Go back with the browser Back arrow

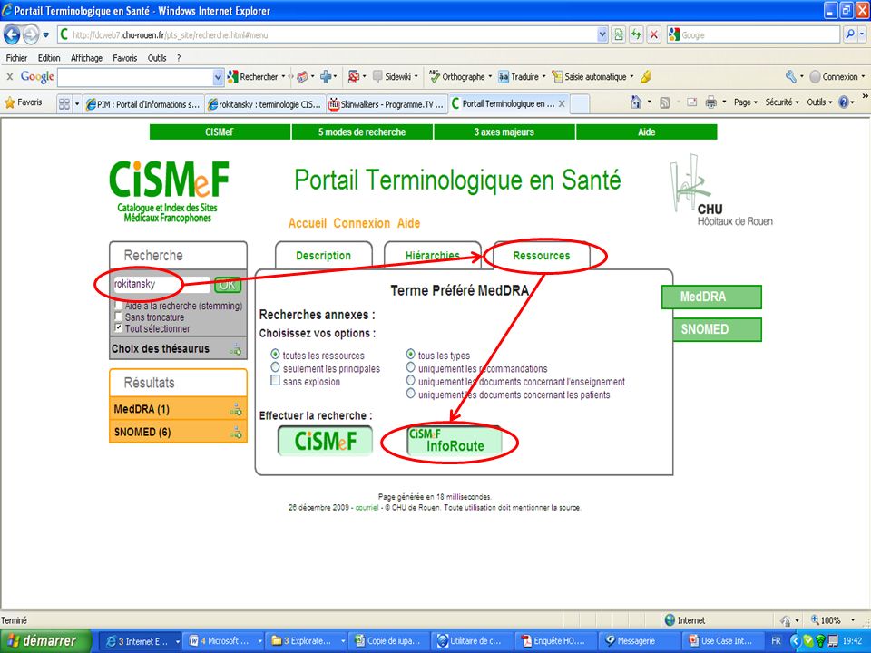tap(12, 35)
